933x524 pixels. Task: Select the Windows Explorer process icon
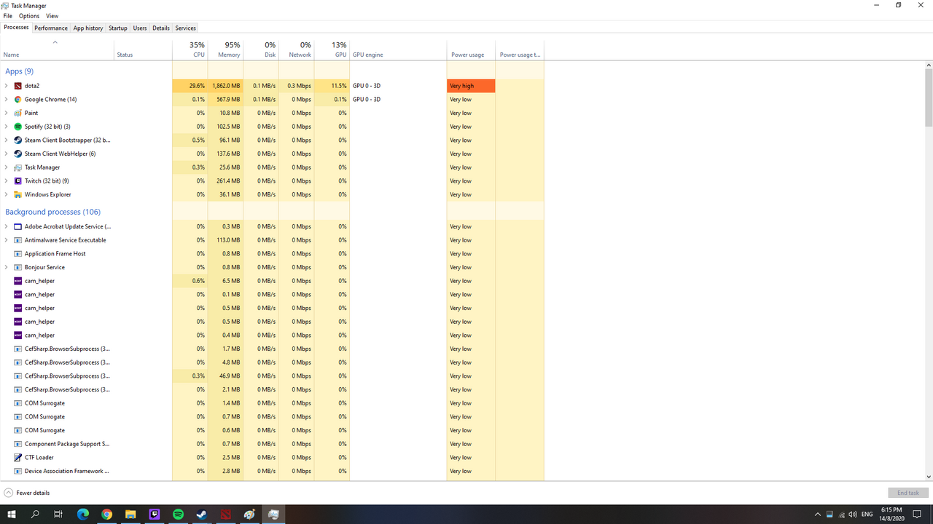(x=18, y=194)
